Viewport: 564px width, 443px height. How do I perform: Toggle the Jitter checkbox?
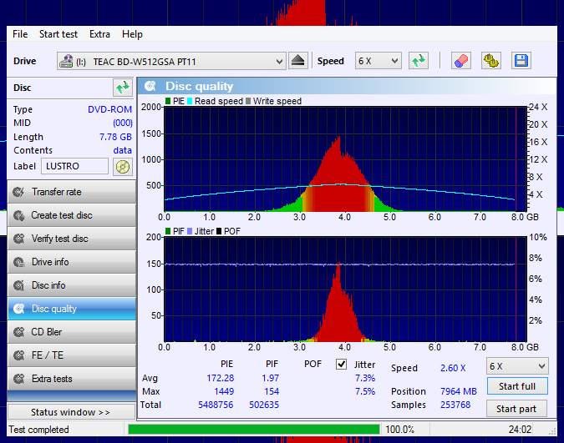[341, 365]
